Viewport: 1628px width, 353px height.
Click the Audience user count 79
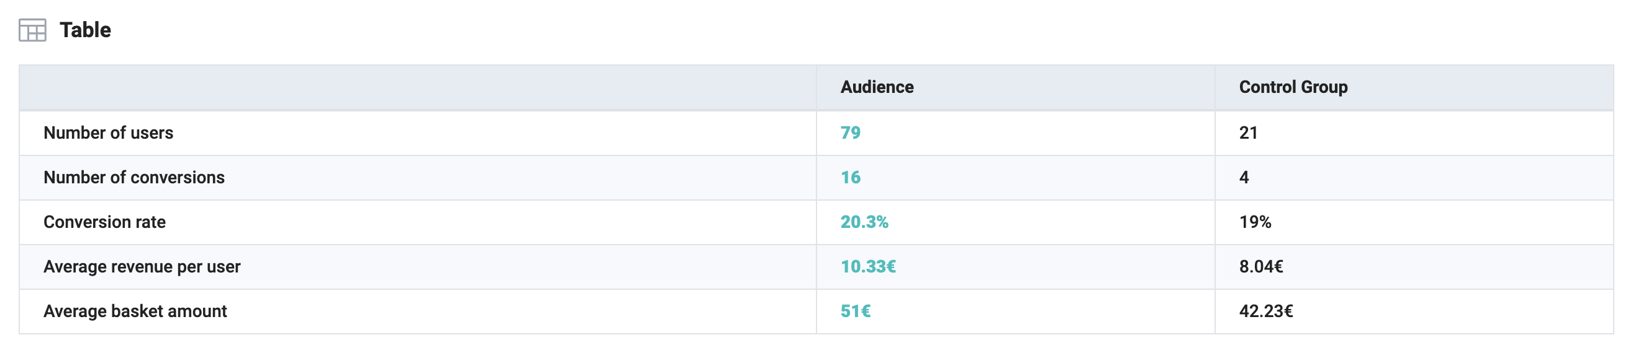point(850,133)
